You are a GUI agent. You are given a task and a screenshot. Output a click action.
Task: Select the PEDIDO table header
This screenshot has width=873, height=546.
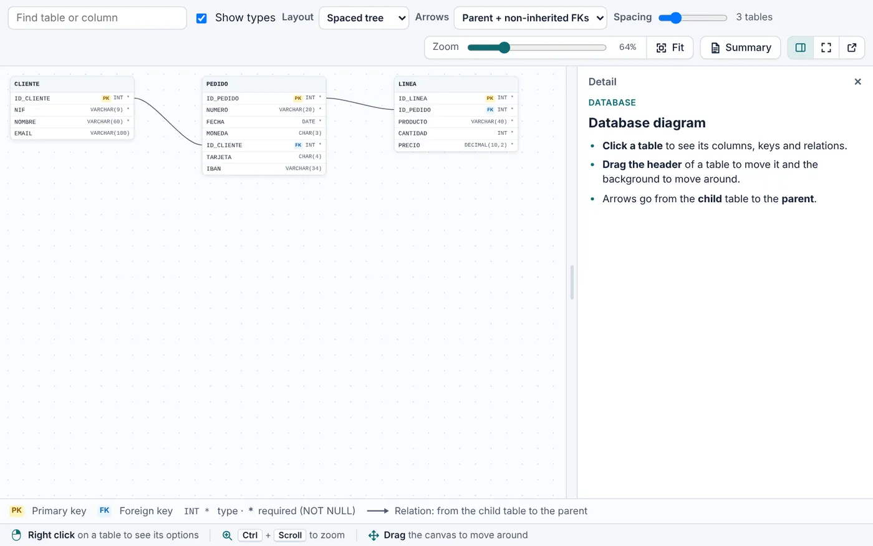pos(264,84)
